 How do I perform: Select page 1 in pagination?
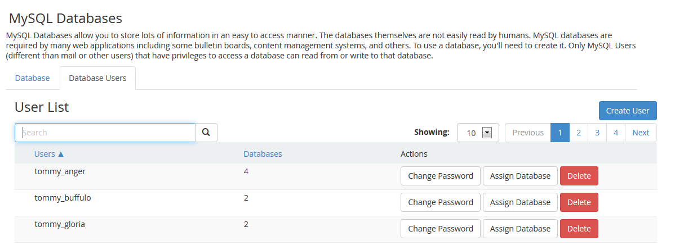click(560, 133)
